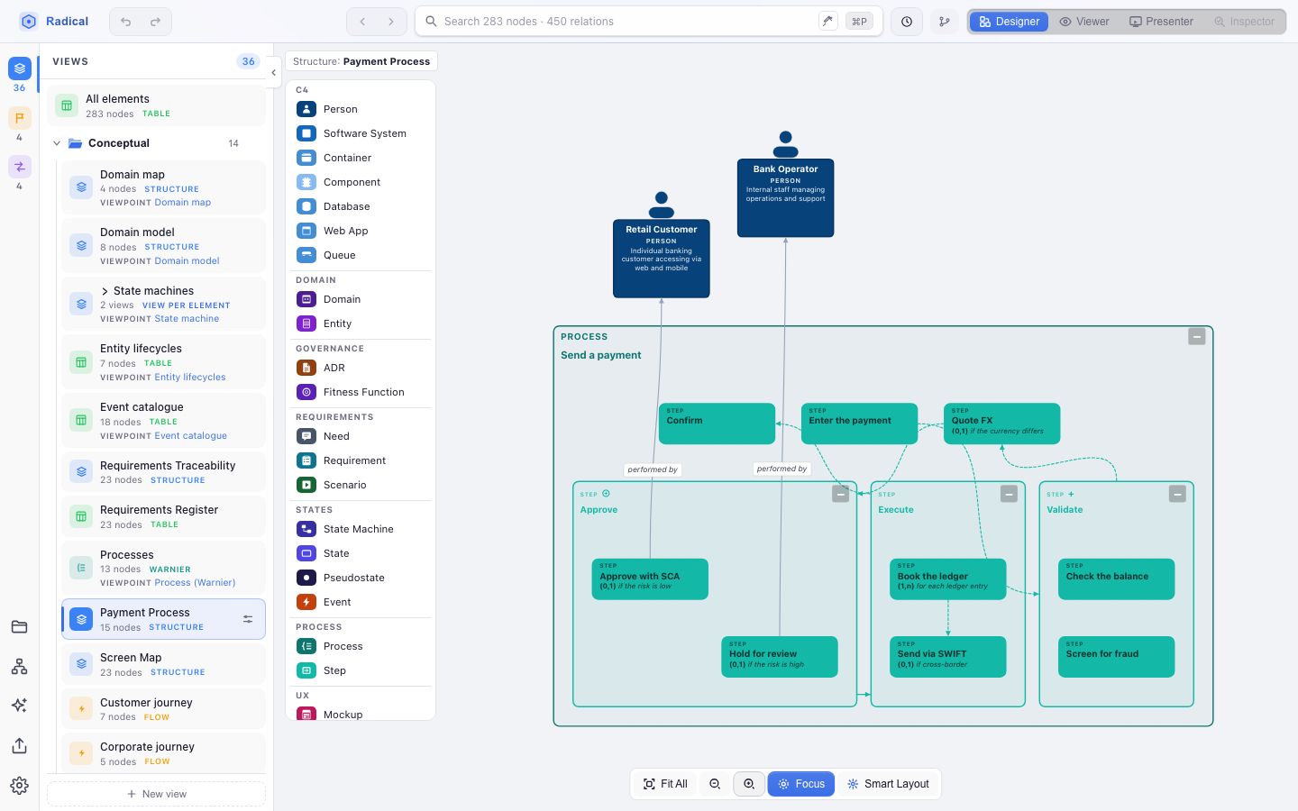
Task: Open the Event catalogue view
Action: click(x=163, y=421)
